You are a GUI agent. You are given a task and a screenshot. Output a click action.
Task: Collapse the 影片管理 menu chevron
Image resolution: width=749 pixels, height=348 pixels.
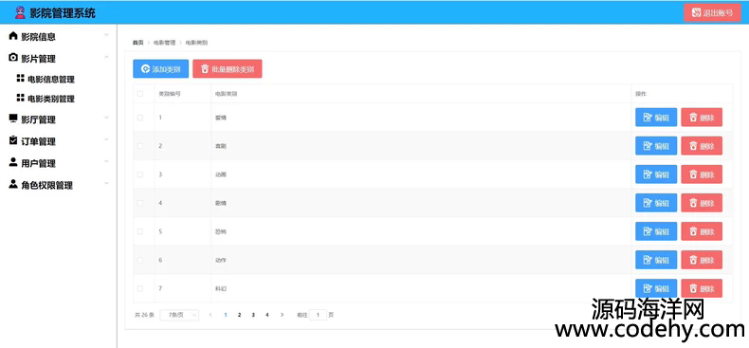coord(106,57)
